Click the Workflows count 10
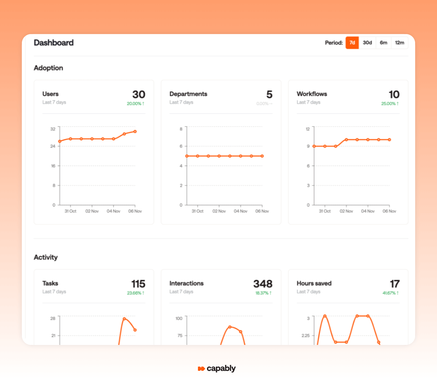Viewport: 437px width, 379px height. (x=394, y=94)
